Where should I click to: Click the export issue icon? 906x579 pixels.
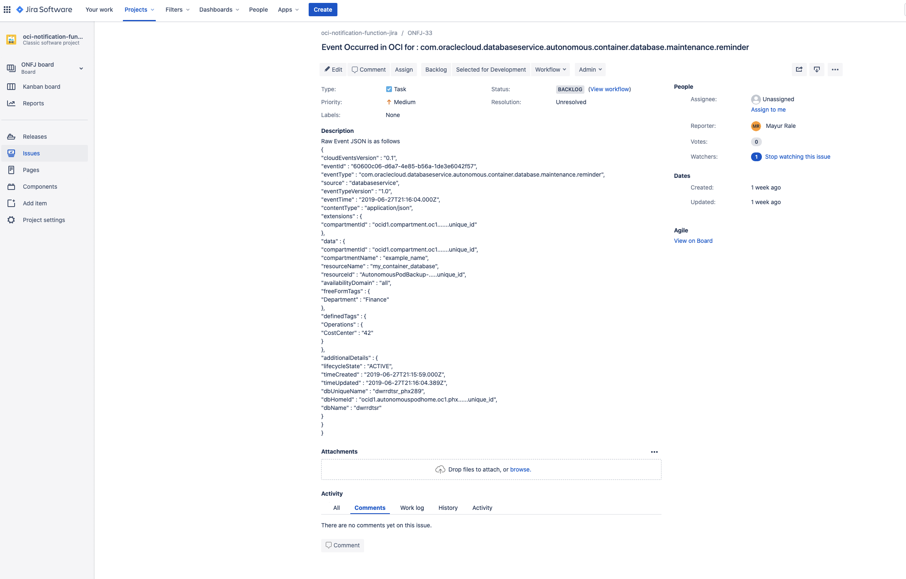coord(817,70)
